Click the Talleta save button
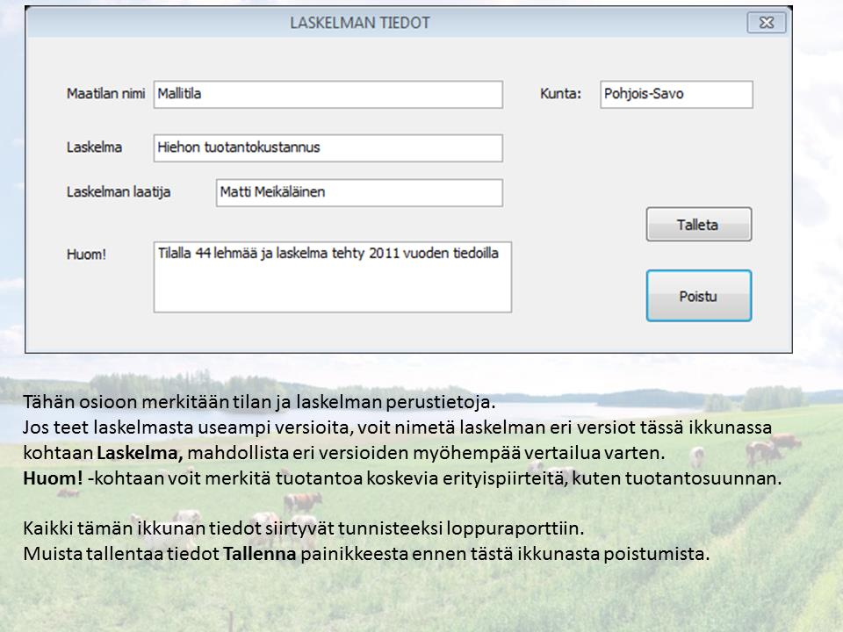The width and height of the screenshot is (843, 632). [x=698, y=224]
